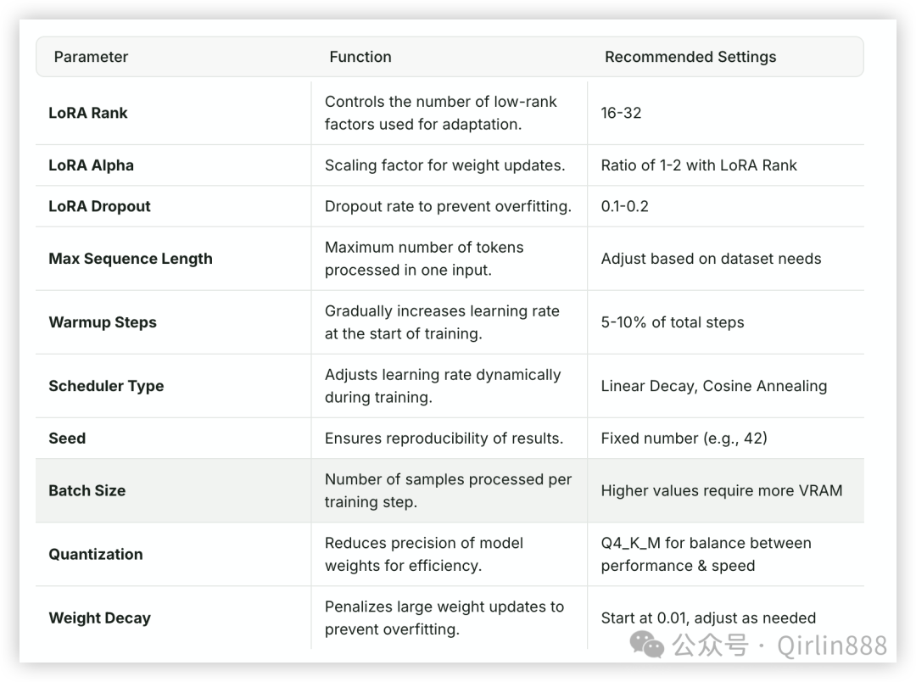Image resolution: width=916 pixels, height=682 pixels.
Task: Click the Recommended Settings column header
Action: coord(690,57)
